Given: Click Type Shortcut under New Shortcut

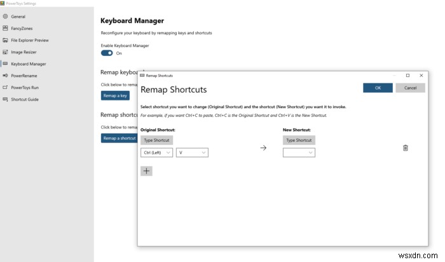Looking at the screenshot, I should point(299,140).
